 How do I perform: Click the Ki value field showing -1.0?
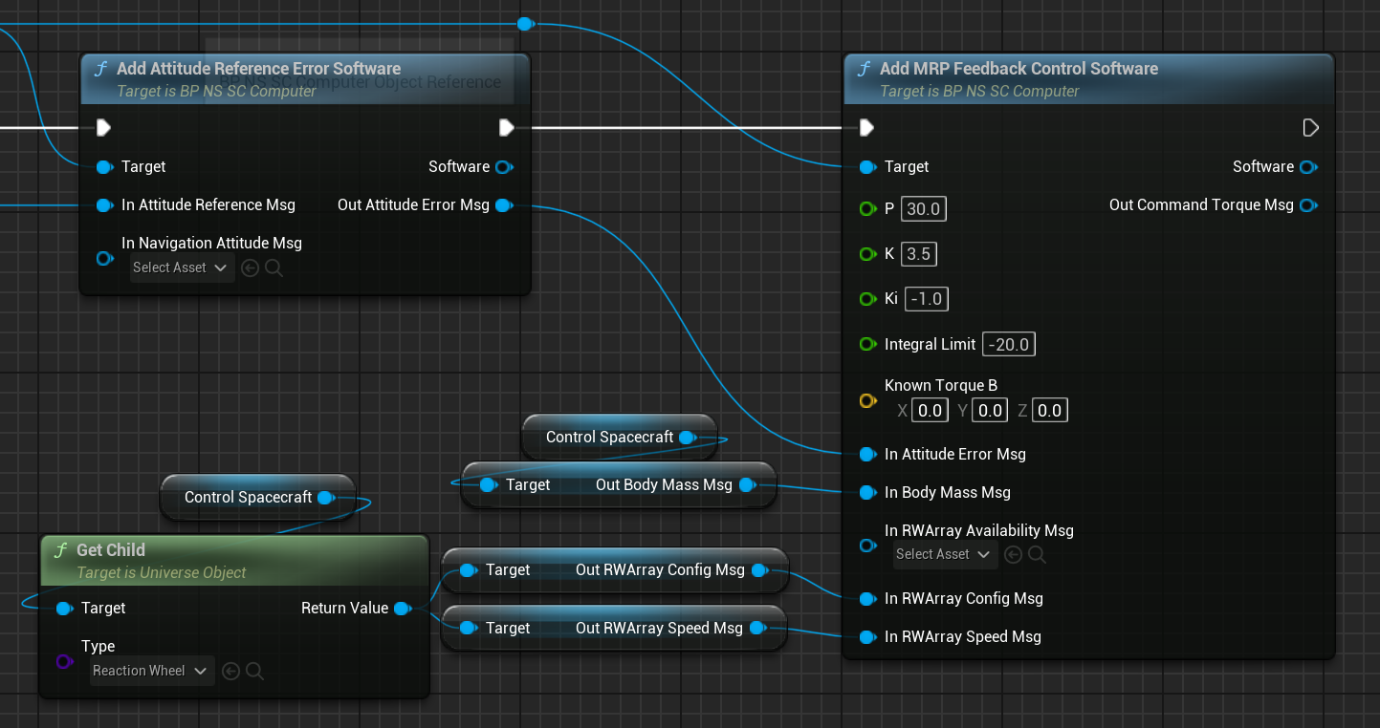[926, 299]
